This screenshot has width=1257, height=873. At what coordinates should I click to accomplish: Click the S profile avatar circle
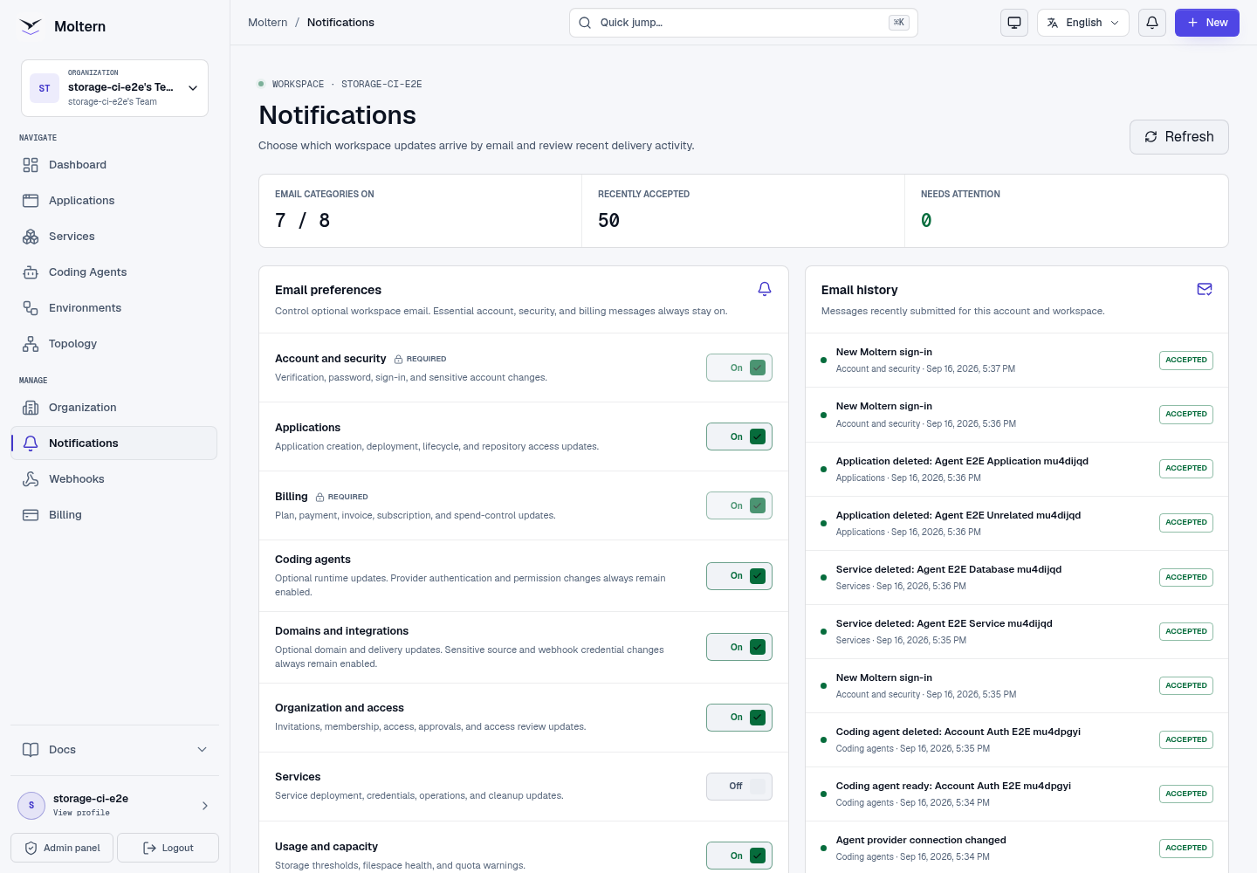tap(31, 806)
